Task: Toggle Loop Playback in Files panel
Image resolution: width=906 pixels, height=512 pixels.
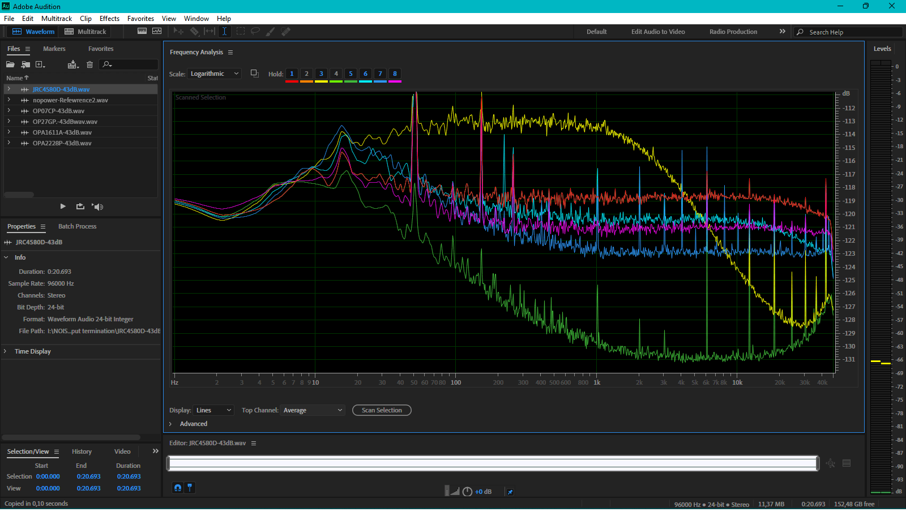Action: click(80, 206)
